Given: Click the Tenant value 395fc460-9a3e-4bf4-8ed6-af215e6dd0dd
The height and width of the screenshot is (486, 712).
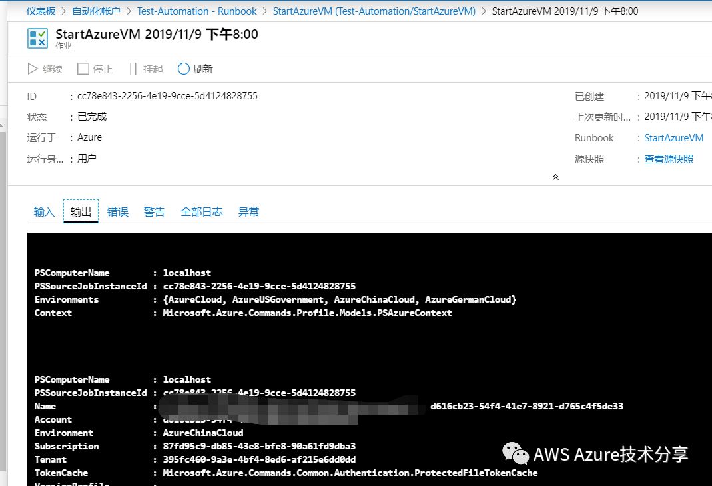Looking at the screenshot, I should [259, 459].
